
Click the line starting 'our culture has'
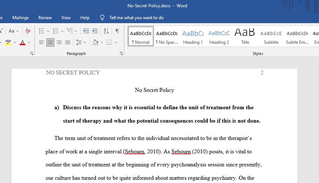[x=150, y=178]
